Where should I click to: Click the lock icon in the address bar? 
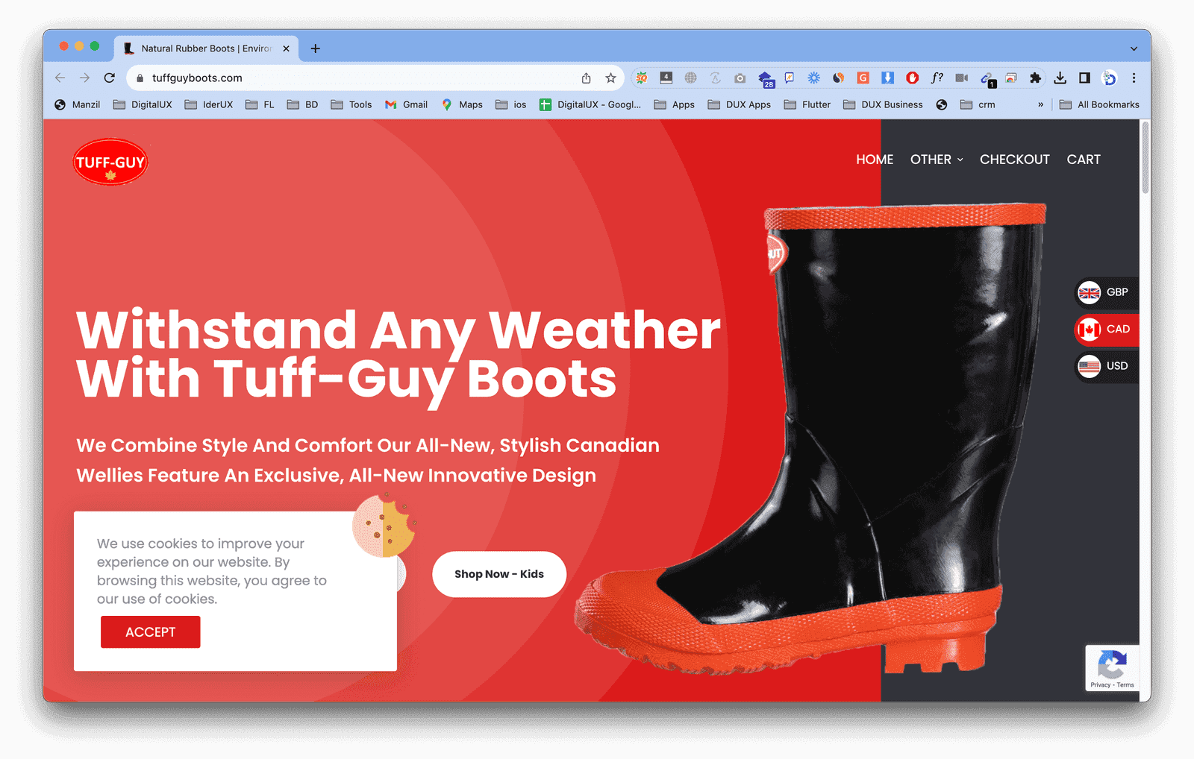pos(140,78)
